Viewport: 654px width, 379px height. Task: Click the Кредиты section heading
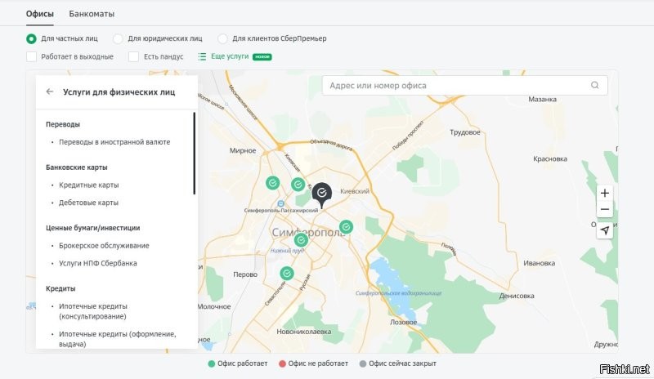click(60, 288)
